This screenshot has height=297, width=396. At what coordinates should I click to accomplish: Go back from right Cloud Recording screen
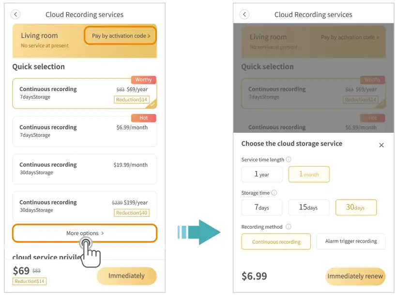point(244,15)
